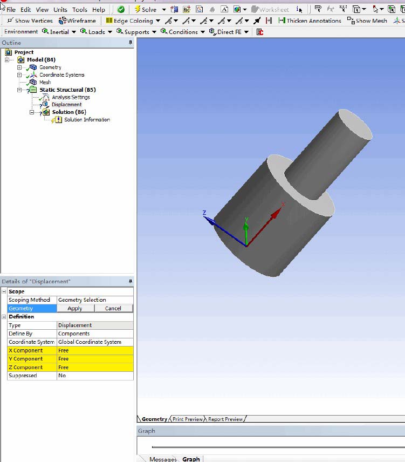
Task: Click the boxed letter A label icon
Action: click(224, 9)
